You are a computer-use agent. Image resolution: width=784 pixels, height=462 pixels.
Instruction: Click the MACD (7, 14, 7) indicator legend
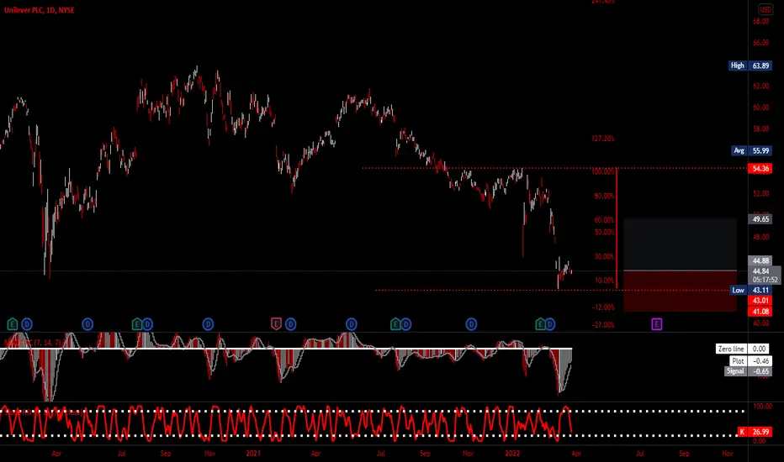point(34,343)
